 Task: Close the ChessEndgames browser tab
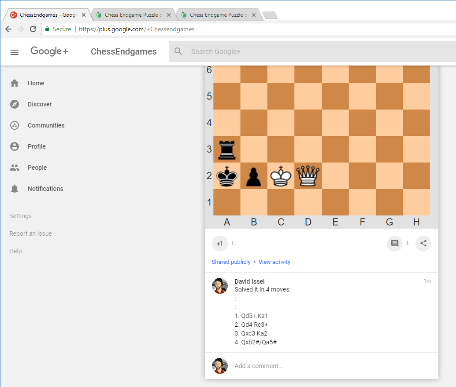[84, 15]
